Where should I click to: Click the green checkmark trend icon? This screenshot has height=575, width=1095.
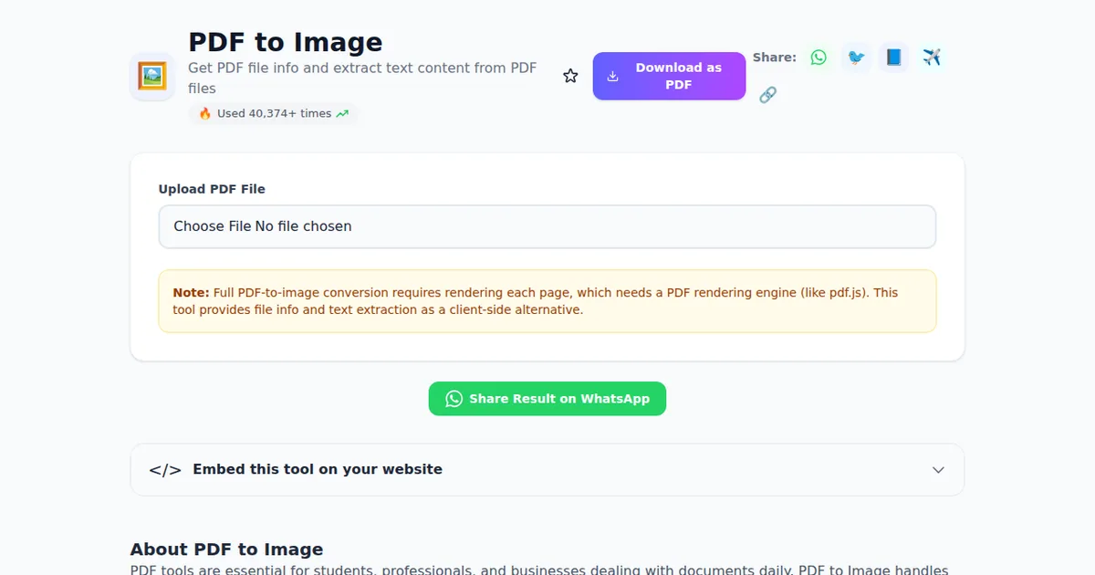[342, 113]
